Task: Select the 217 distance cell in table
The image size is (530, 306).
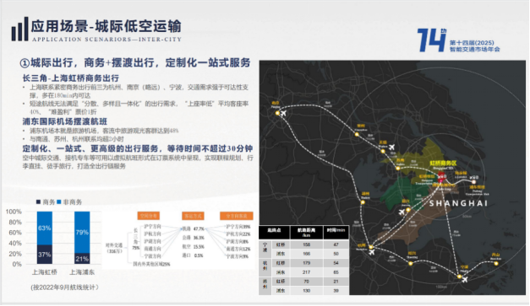Action: click(307, 272)
